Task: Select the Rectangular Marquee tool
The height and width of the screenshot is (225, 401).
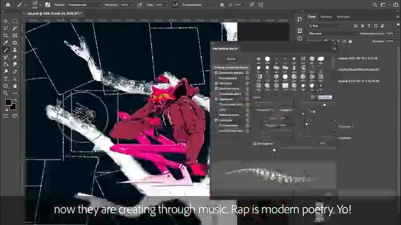Action: coord(15,21)
